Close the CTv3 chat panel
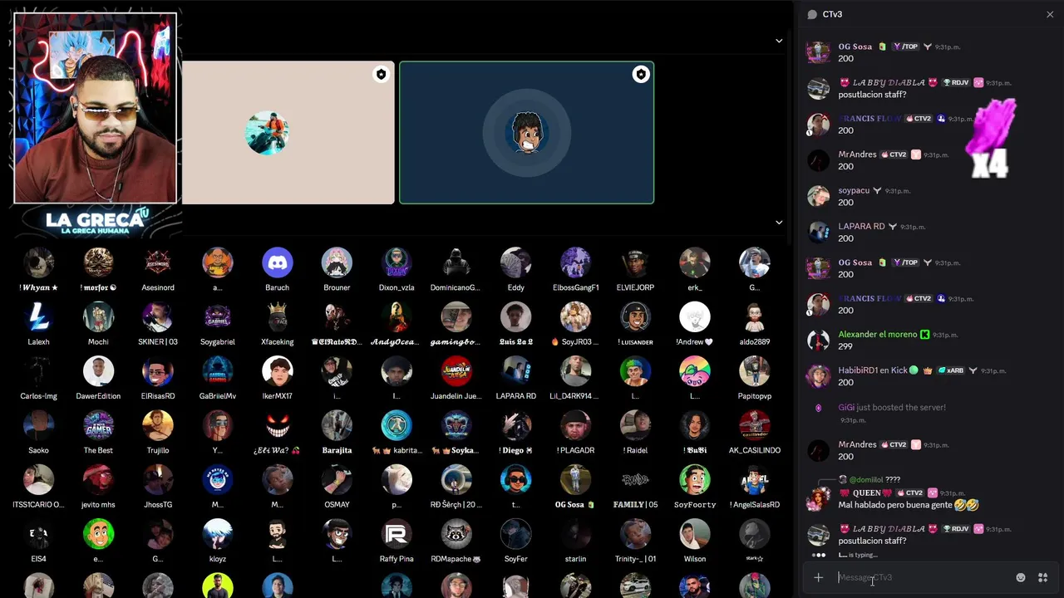Image resolution: width=1064 pixels, height=598 pixels. pos(1049,14)
